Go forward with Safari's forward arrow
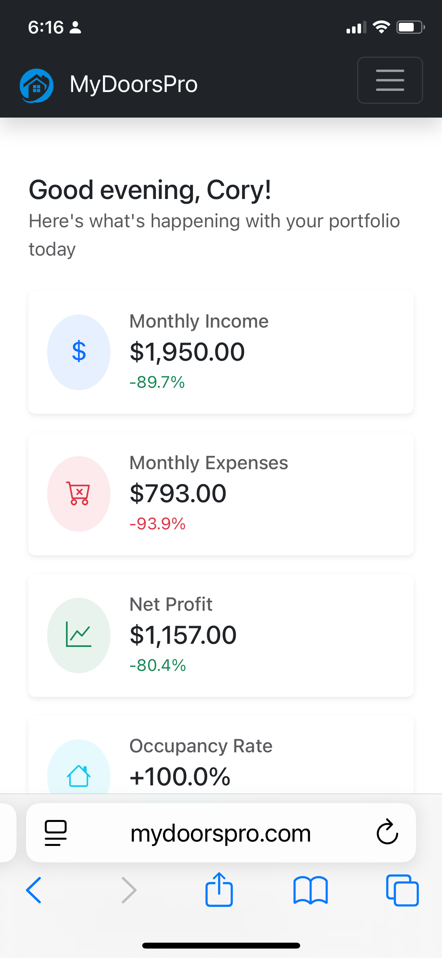The width and height of the screenshot is (442, 958). tap(129, 890)
